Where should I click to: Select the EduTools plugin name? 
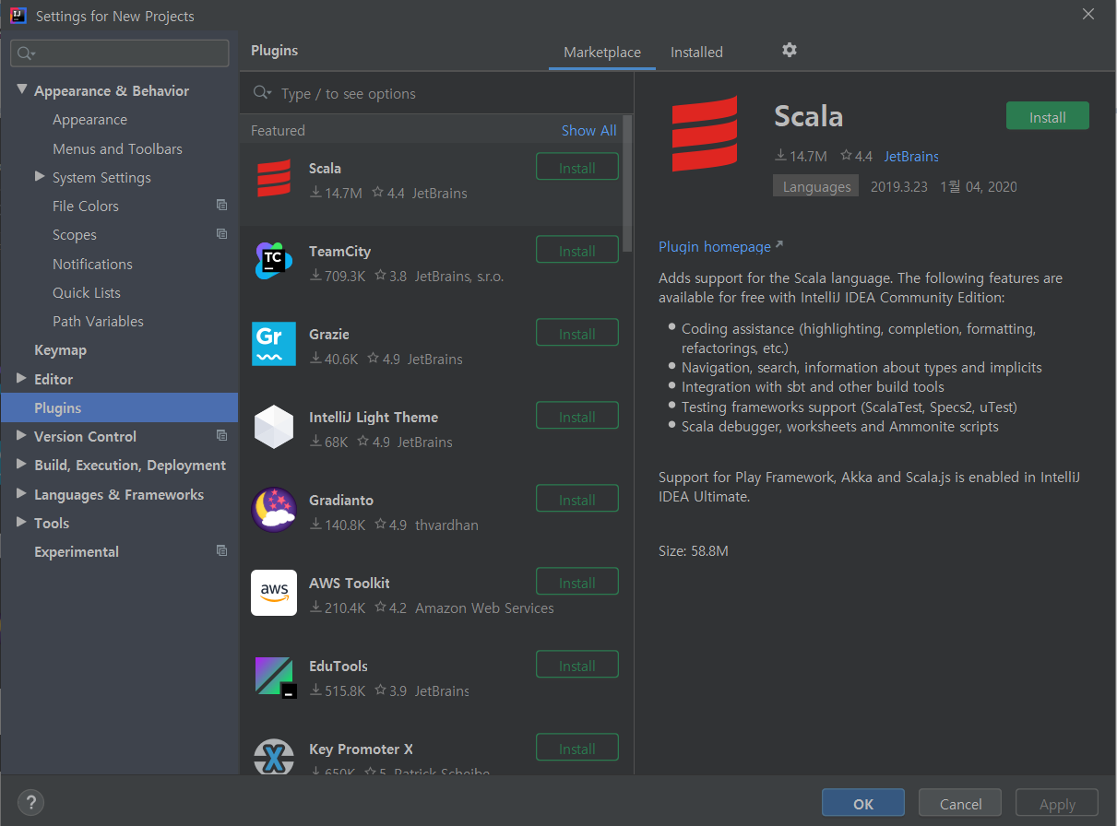click(x=339, y=666)
